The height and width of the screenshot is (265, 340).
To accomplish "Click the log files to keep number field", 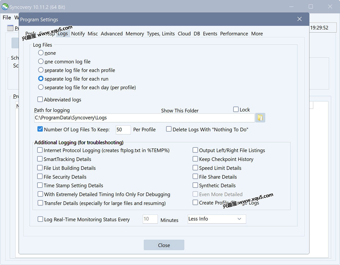I will click(123, 129).
